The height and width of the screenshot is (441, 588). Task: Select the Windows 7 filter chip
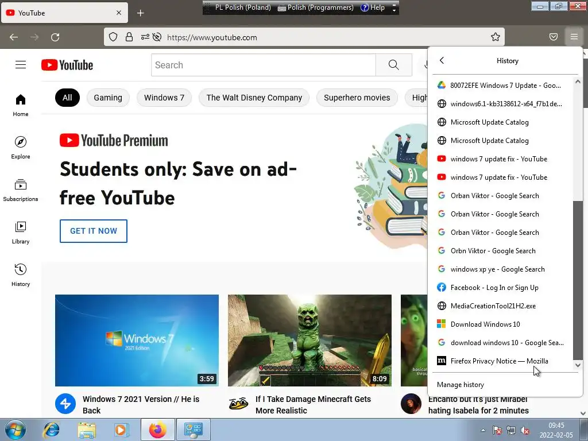[164, 98]
